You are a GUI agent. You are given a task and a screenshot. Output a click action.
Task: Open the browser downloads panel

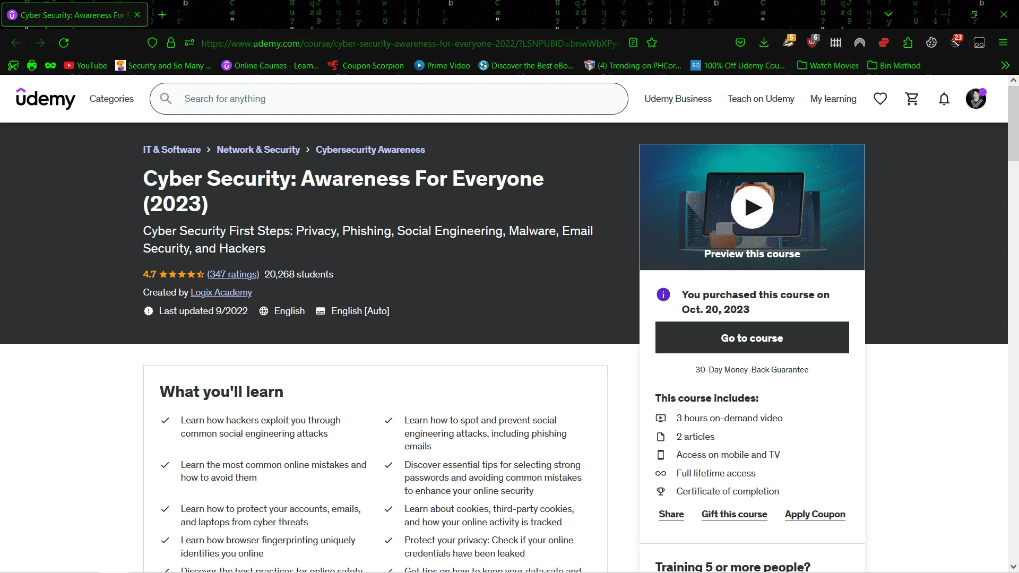[x=764, y=43]
